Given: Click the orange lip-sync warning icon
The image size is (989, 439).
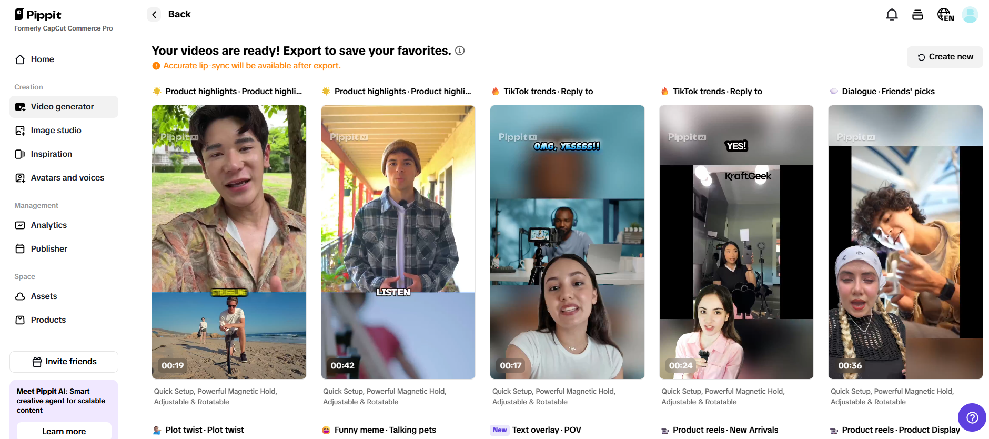Looking at the screenshot, I should 156,66.
